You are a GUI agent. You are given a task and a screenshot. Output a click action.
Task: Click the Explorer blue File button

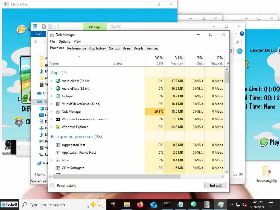[x=38, y=34]
